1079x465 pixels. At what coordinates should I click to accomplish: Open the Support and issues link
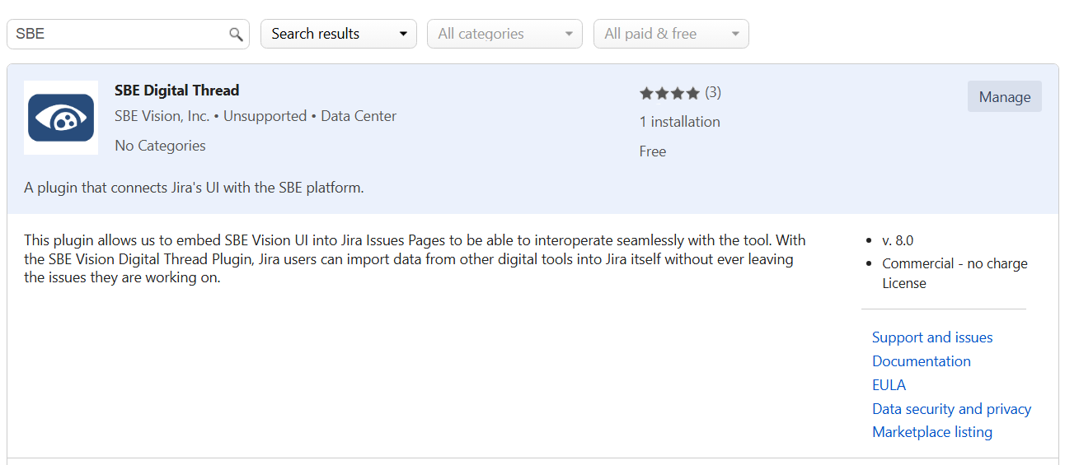tap(931, 337)
